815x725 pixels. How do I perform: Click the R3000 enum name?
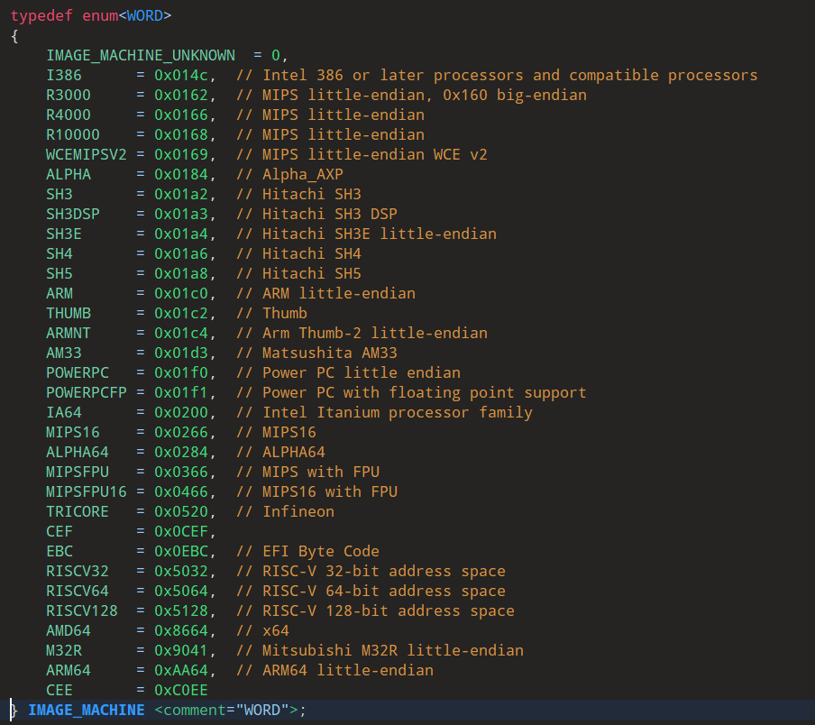point(69,95)
